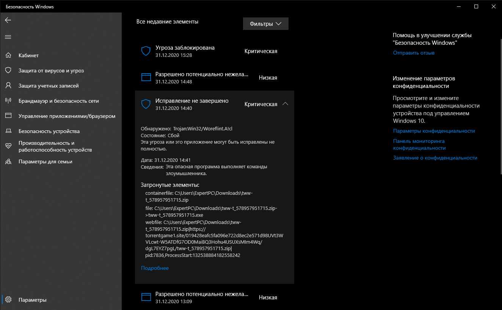Click the gear icon next to Параметры
This screenshot has width=502, height=310.
tap(8, 300)
